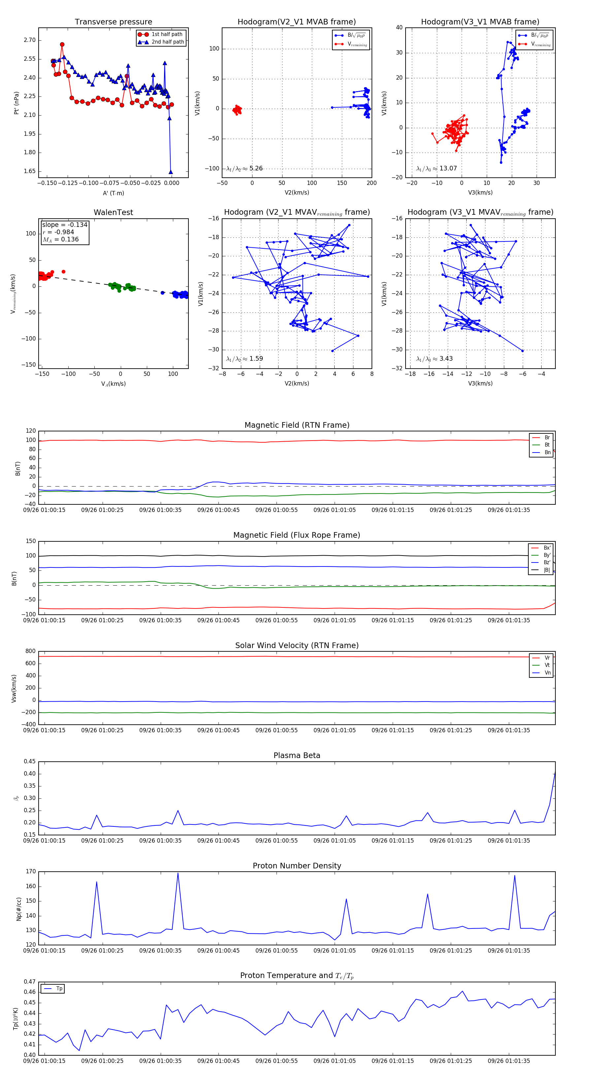Click the Vr legend entry in the Solar Wind plot

541,658
